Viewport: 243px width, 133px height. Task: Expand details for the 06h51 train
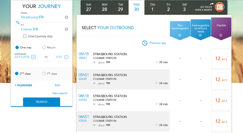pos(94,125)
